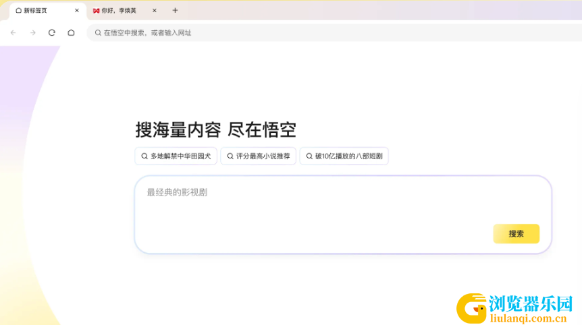Click the favicon of 你好，李焕英 tab

coord(96,11)
